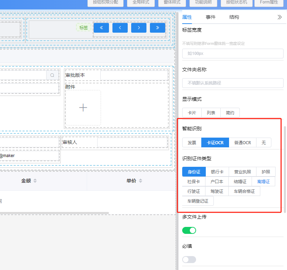Click the 标签宽度 input field
The height and width of the screenshot is (270, 287).
click(x=233, y=54)
